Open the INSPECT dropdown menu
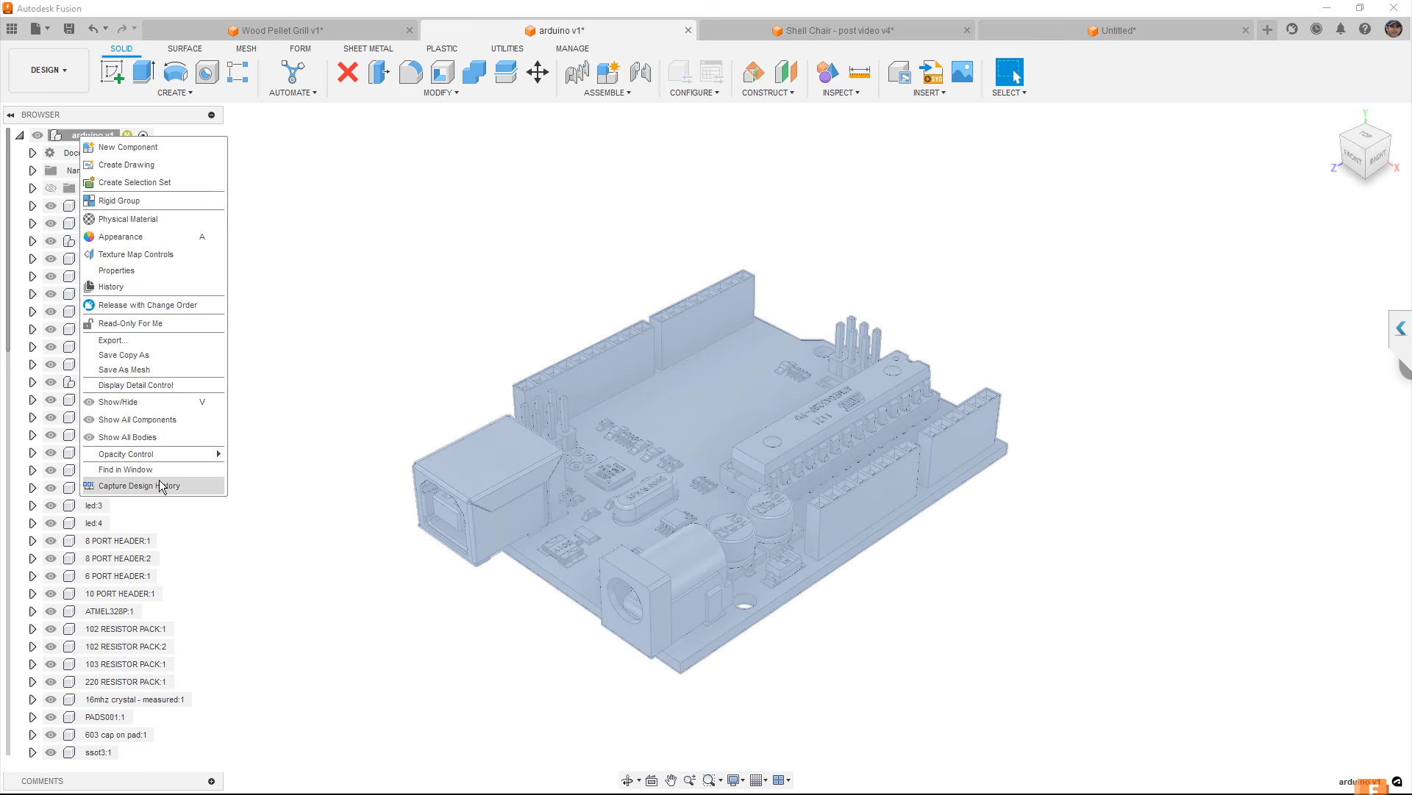This screenshot has width=1412, height=795. tap(841, 93)
